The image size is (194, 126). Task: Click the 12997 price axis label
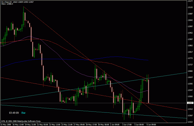pyautogui.click(x=190, y=26)
